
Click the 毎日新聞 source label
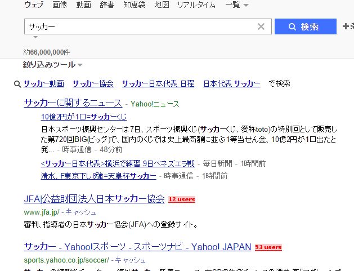coord(217,163)
